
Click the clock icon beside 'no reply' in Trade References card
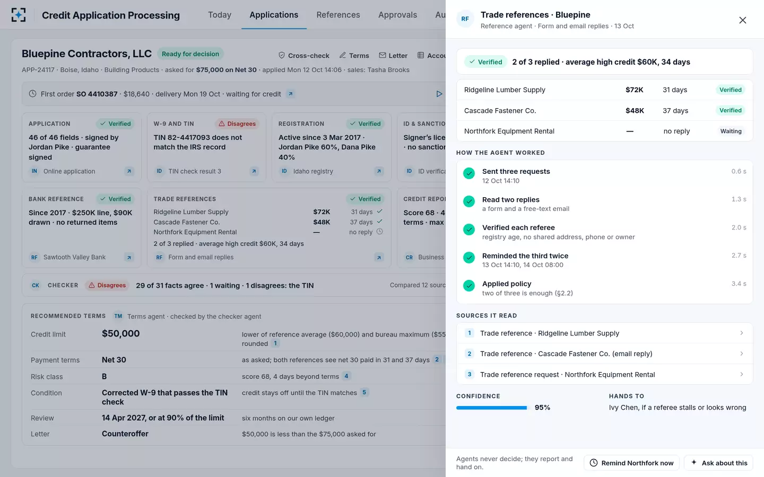[x=379, y=232]
